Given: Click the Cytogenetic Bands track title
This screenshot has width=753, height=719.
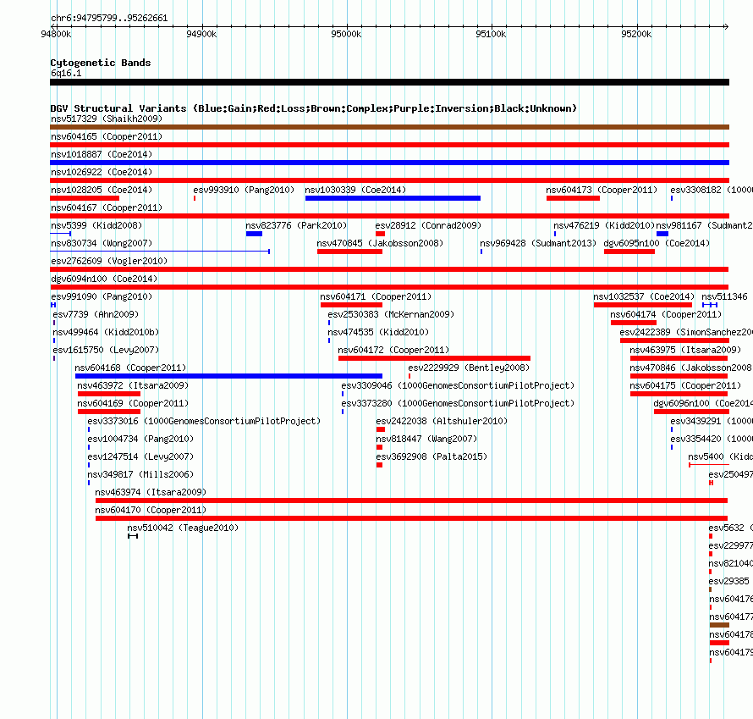Looking at the screenshot, I should pos(101,63).
